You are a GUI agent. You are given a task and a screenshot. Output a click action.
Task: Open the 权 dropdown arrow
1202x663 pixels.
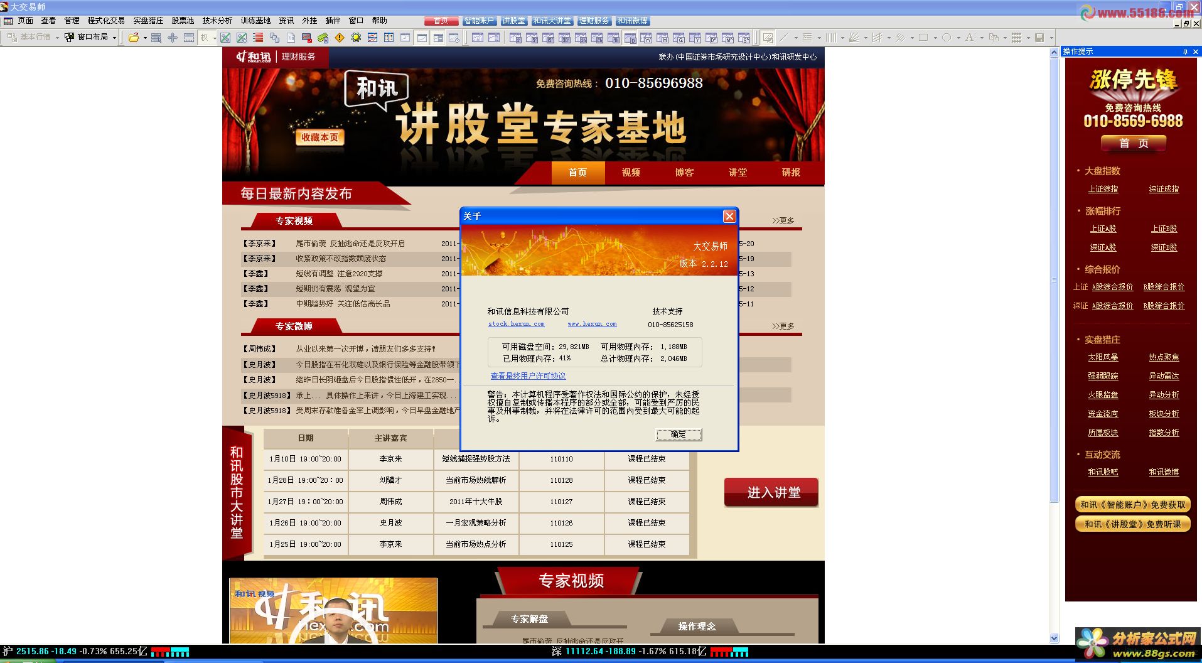[x=214, y=38]
